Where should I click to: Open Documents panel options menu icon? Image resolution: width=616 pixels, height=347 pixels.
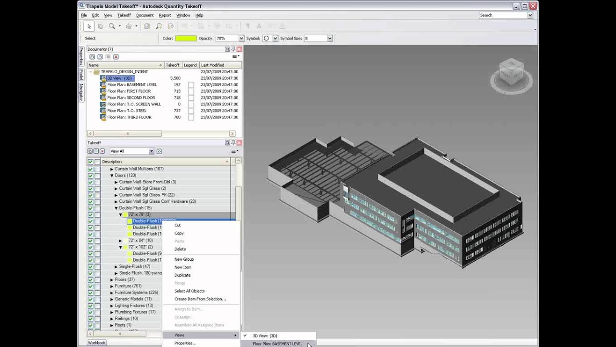pos(236,57)
